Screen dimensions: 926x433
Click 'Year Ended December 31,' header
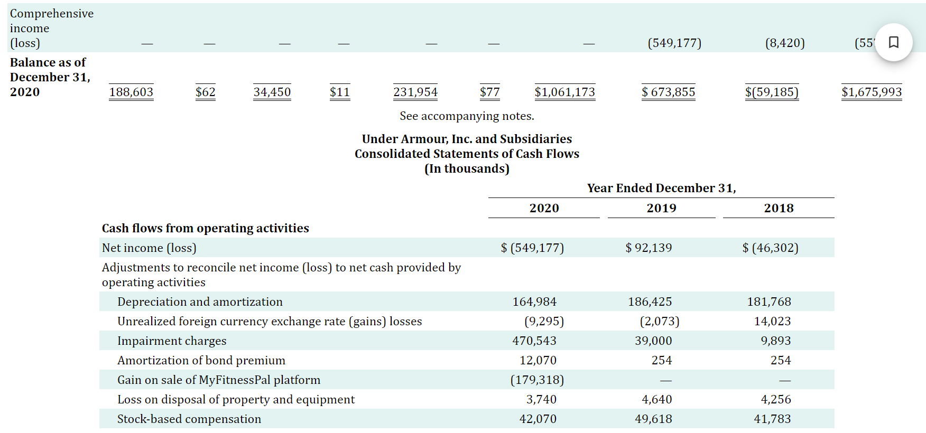661,188
